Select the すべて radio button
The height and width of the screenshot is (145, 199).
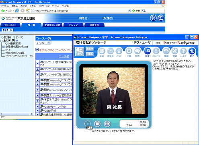(14, 37)
